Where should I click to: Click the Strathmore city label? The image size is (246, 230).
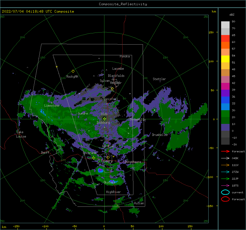pos(133,162)
